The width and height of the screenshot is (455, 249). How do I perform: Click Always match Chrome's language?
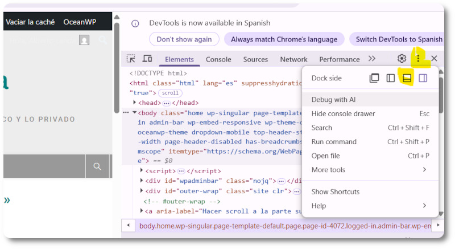tap(284, 39)
